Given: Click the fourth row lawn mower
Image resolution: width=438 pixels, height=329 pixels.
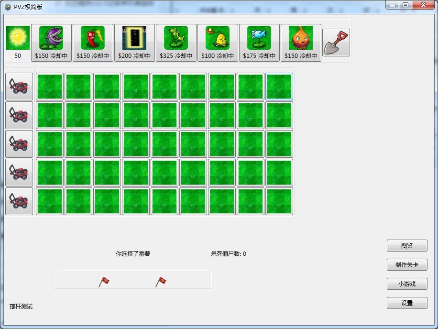Looking at the screenshot, I should (19, 173).
